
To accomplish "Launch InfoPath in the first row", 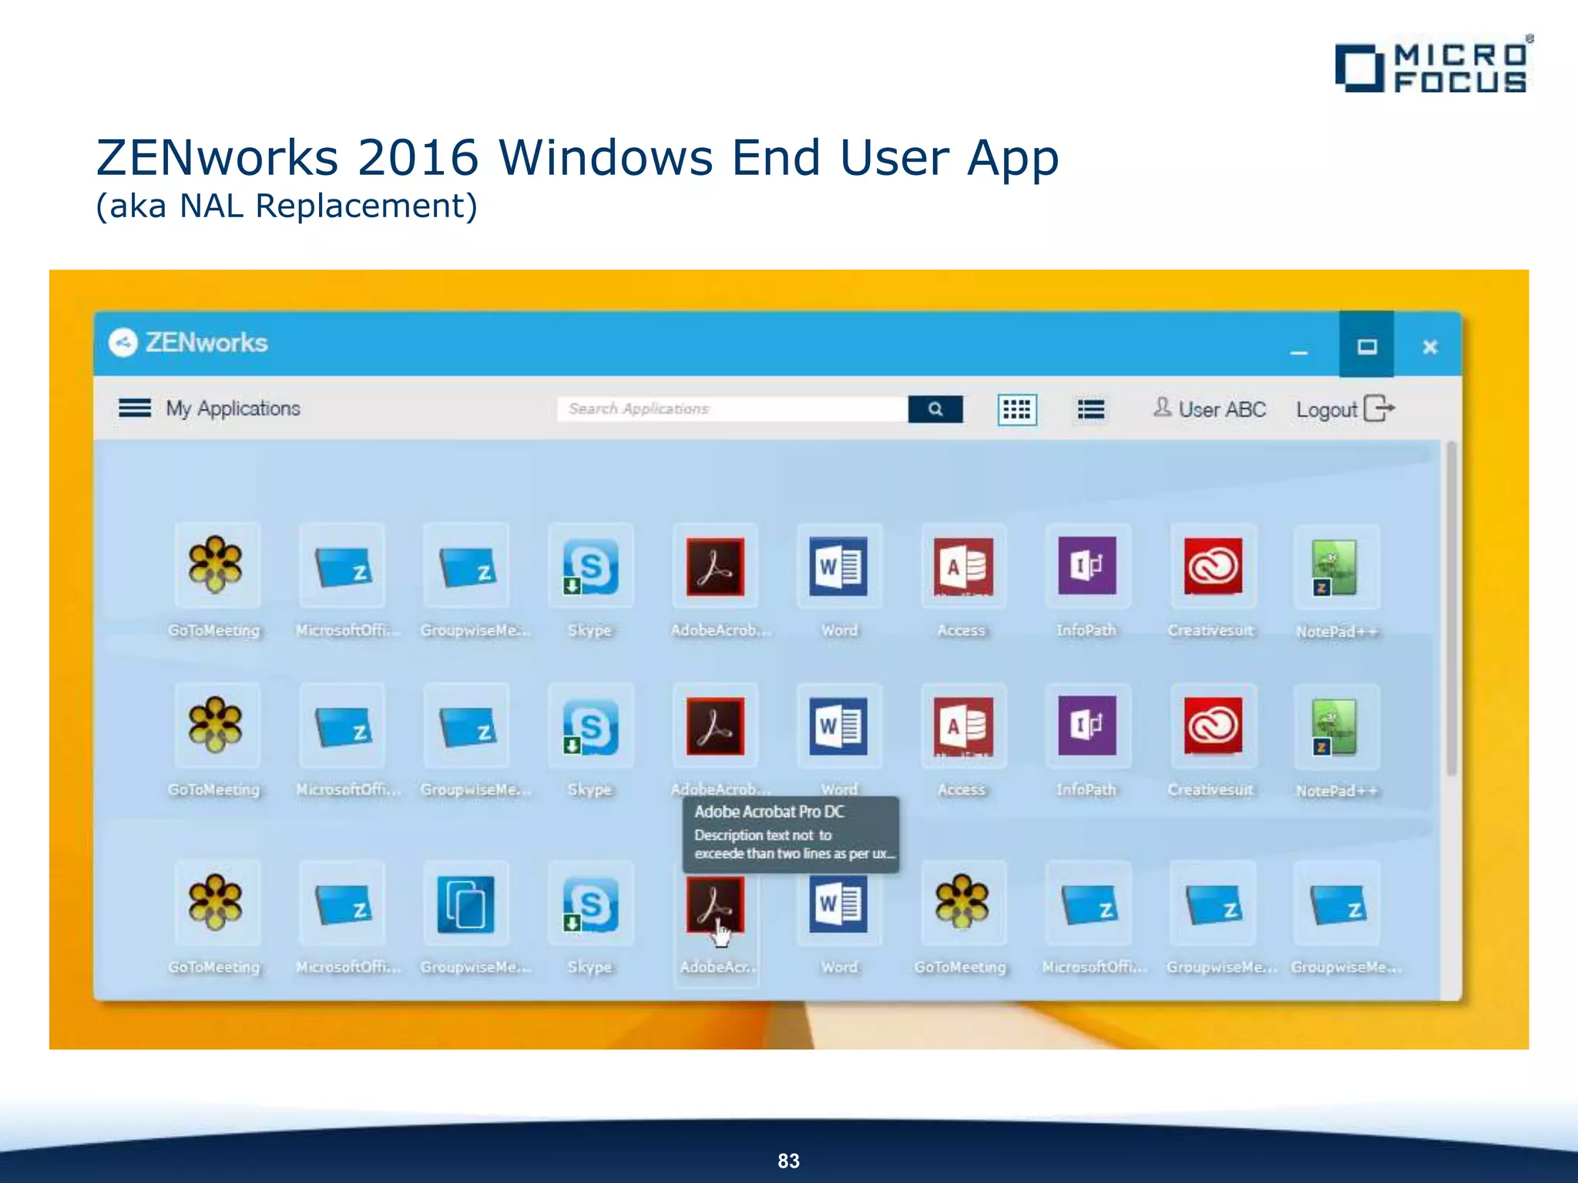I will [1088, 566].
